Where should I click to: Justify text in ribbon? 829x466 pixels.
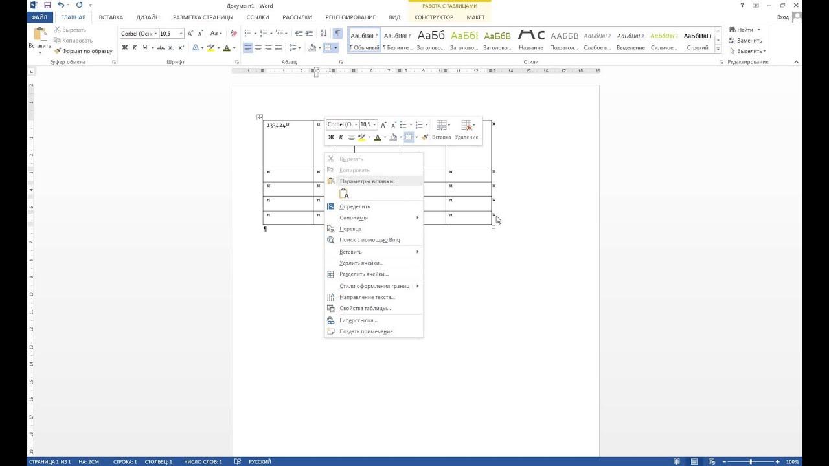(278, 48)
